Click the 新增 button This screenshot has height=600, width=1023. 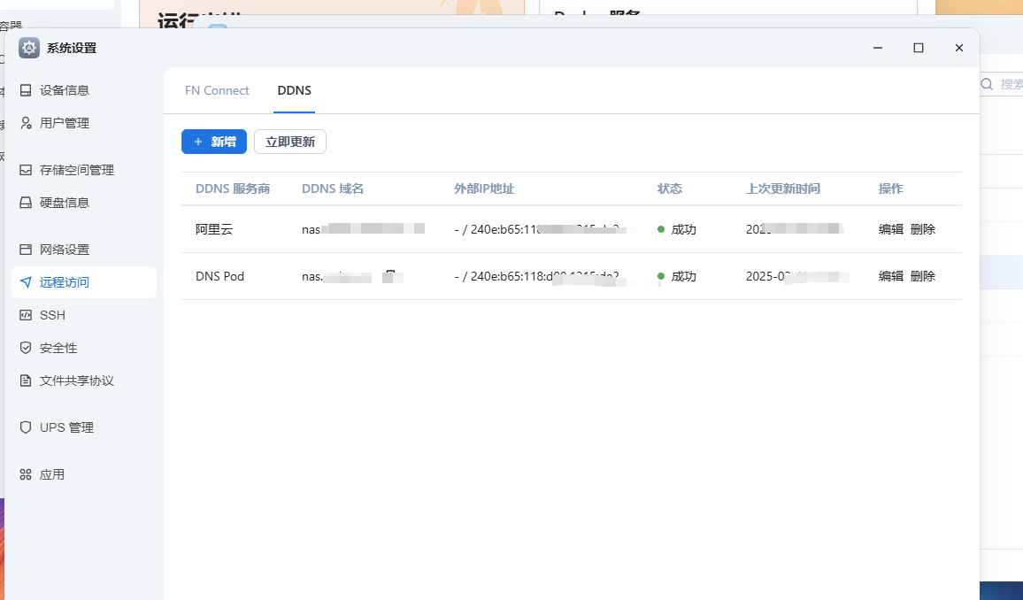click(214, 142)
